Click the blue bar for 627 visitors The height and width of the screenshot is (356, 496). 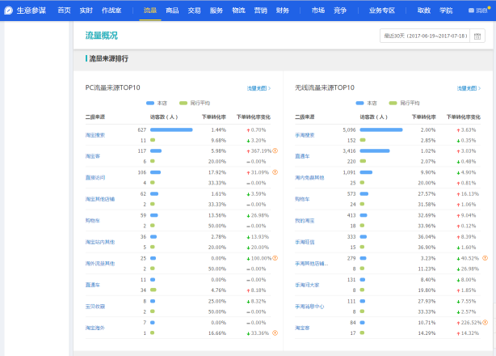(171, 129)
